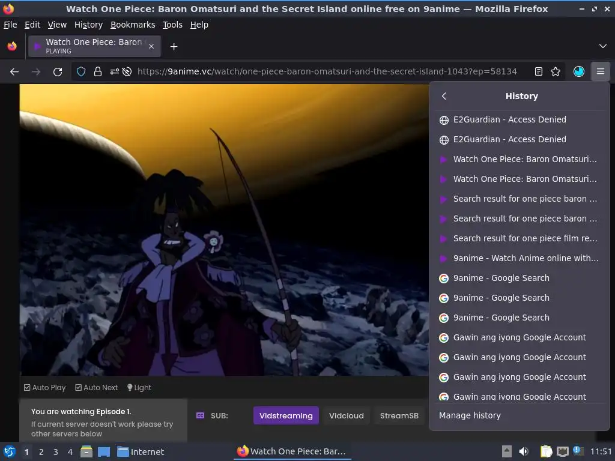615x461 pixels.
Task: Open the top '9anime - Google Search' history entry
Action: pyautogui.click(x=520, y=278)
